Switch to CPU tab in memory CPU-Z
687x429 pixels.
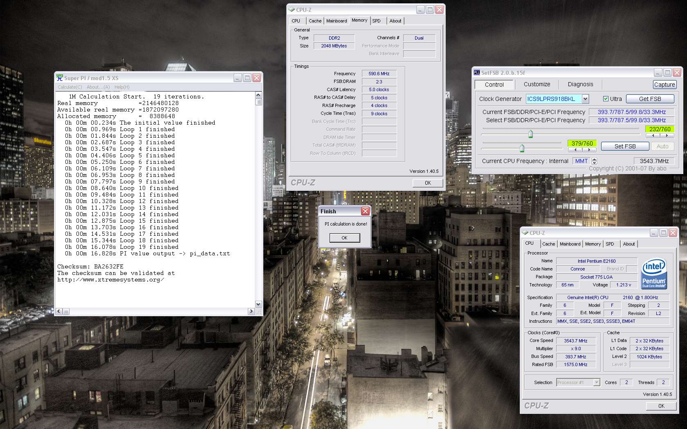tap(296, 21)
